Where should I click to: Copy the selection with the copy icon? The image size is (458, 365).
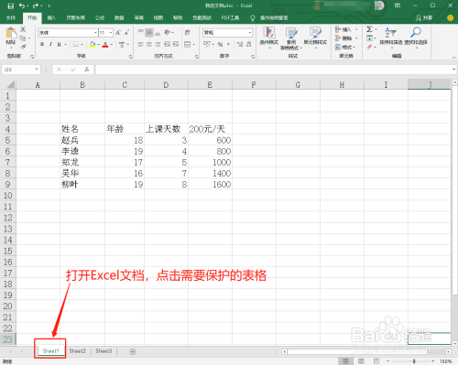[23, 38]
